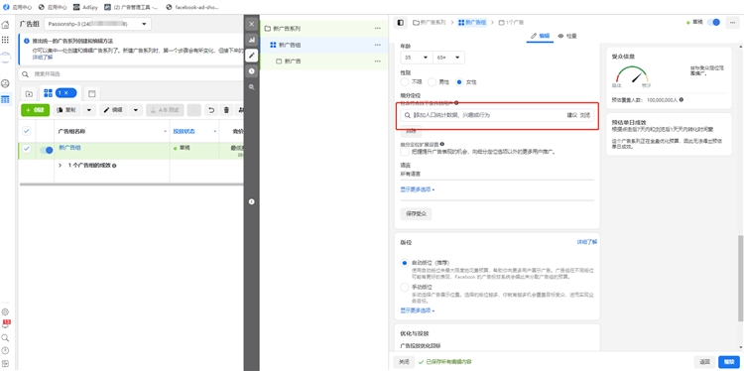744x371 pixels.
Task: Click the blue 继续 continue button
Action: [729, 361]
